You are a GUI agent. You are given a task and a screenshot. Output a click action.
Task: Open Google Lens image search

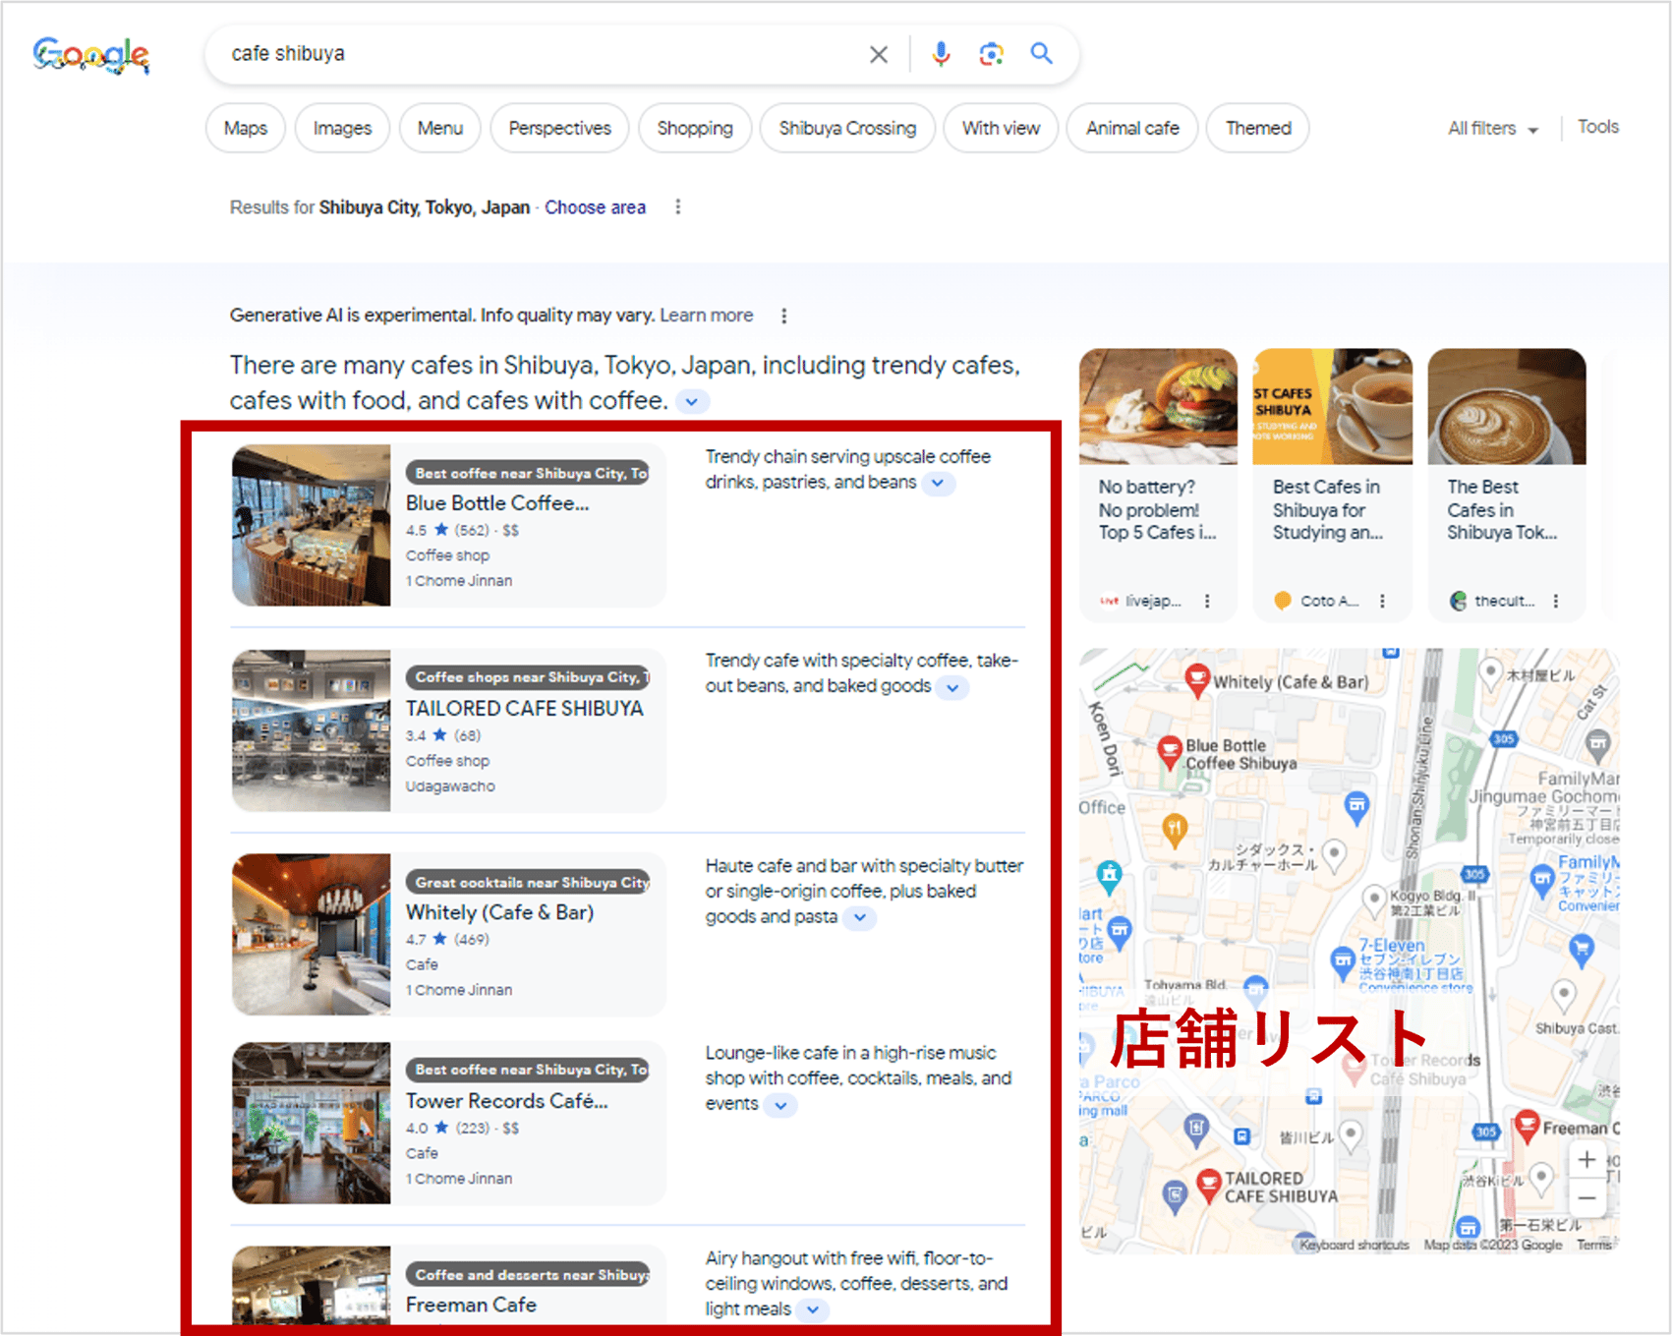(x=991, y=54)
